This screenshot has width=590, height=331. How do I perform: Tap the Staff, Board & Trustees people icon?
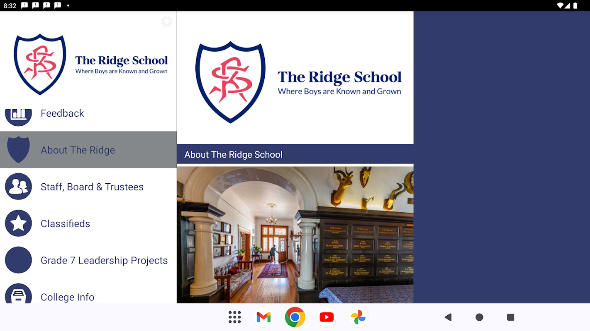pos(18,187)
